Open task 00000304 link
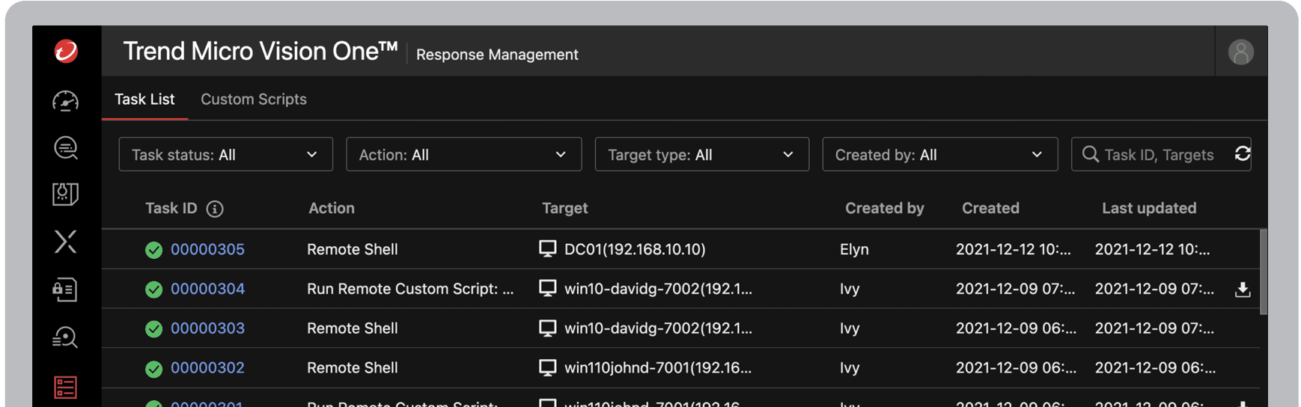This screenshot has width=1301, height=407. (207, 289)
